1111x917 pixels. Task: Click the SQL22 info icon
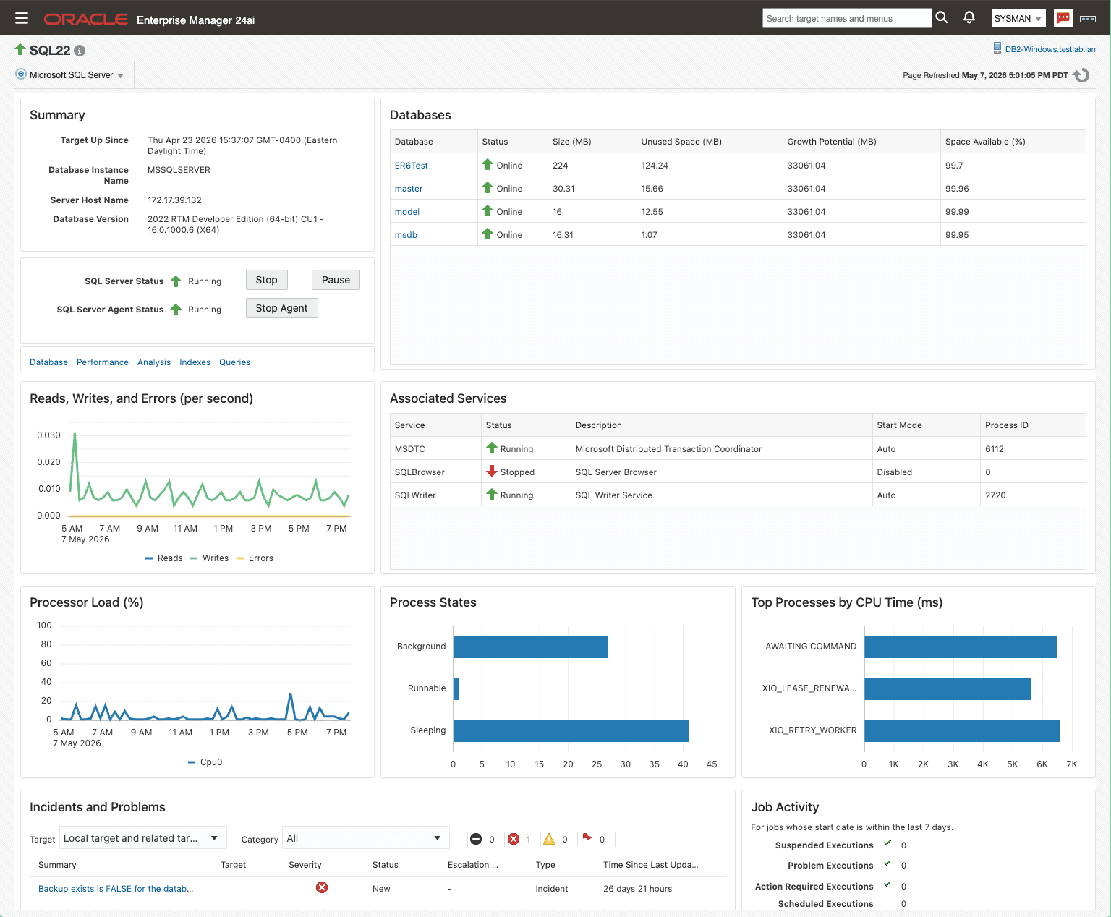click(x=80, y=51)
